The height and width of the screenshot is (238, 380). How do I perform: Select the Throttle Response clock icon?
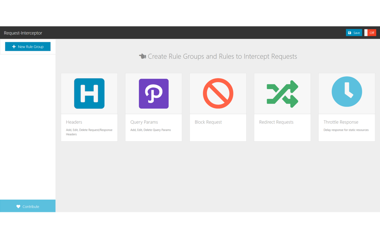[x=346, y=91]
